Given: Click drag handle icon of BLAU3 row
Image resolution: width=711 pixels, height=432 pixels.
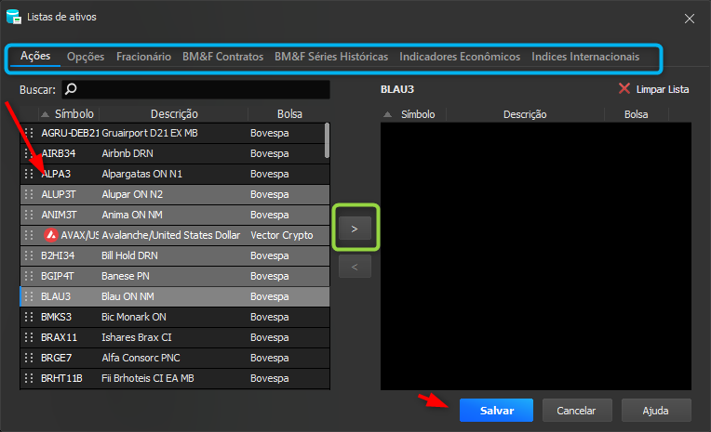Looking at the screenshot, I should click(29, 296).
